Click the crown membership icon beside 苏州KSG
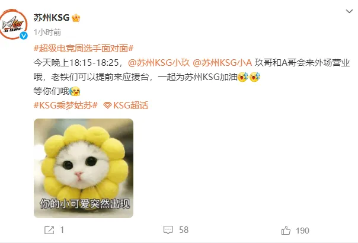358x243 pixels. pos(76,18)
